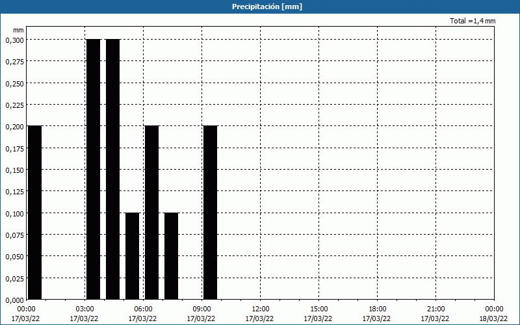Click the 0,125 y-axis value
Screen dimensions: 520x325
pyautogui.click(x=14, y=192)
